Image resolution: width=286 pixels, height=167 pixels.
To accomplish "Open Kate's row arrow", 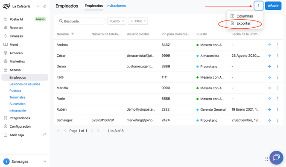I will click(269, 77).
